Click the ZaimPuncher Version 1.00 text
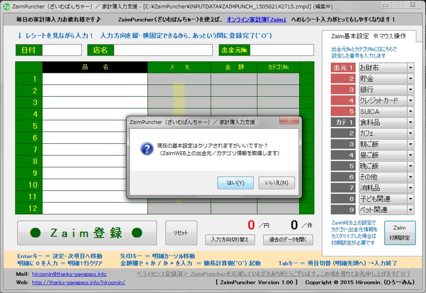This screenshot has height=293, width=426. pos(256,282)
